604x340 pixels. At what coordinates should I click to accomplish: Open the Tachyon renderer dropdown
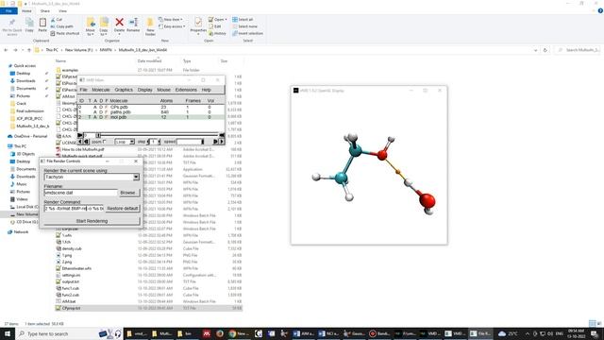[x=136, y=177]
